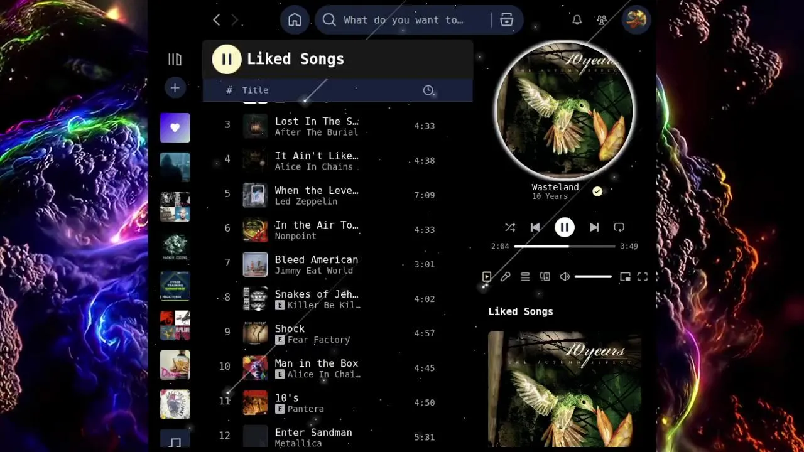The width and height of the screenshot is (804, 452).
Task: Toggle shuffle playback
Action: pyautogui.click(x=510, y=227)
